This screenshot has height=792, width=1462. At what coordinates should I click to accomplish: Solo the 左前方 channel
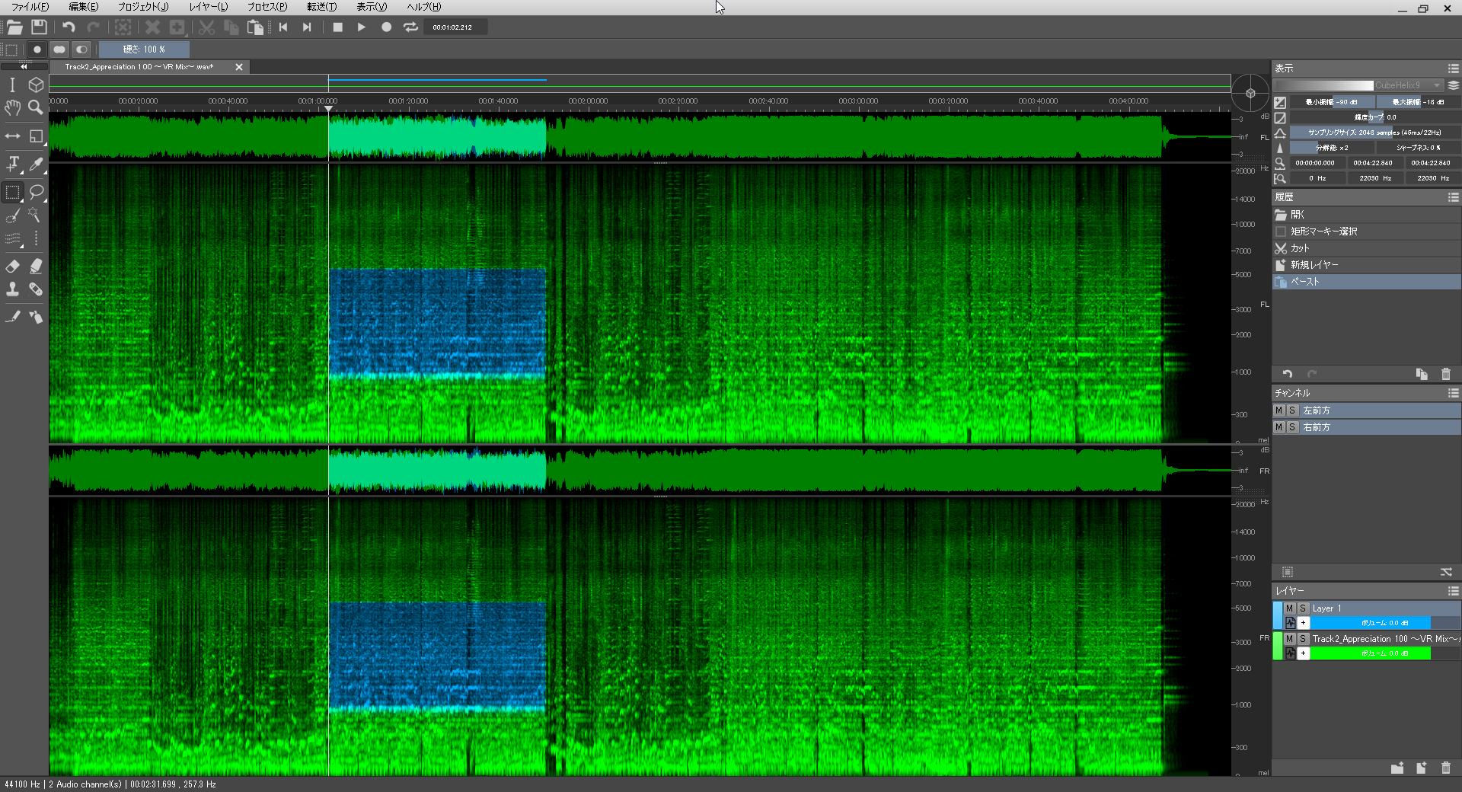click(1292, 410)
